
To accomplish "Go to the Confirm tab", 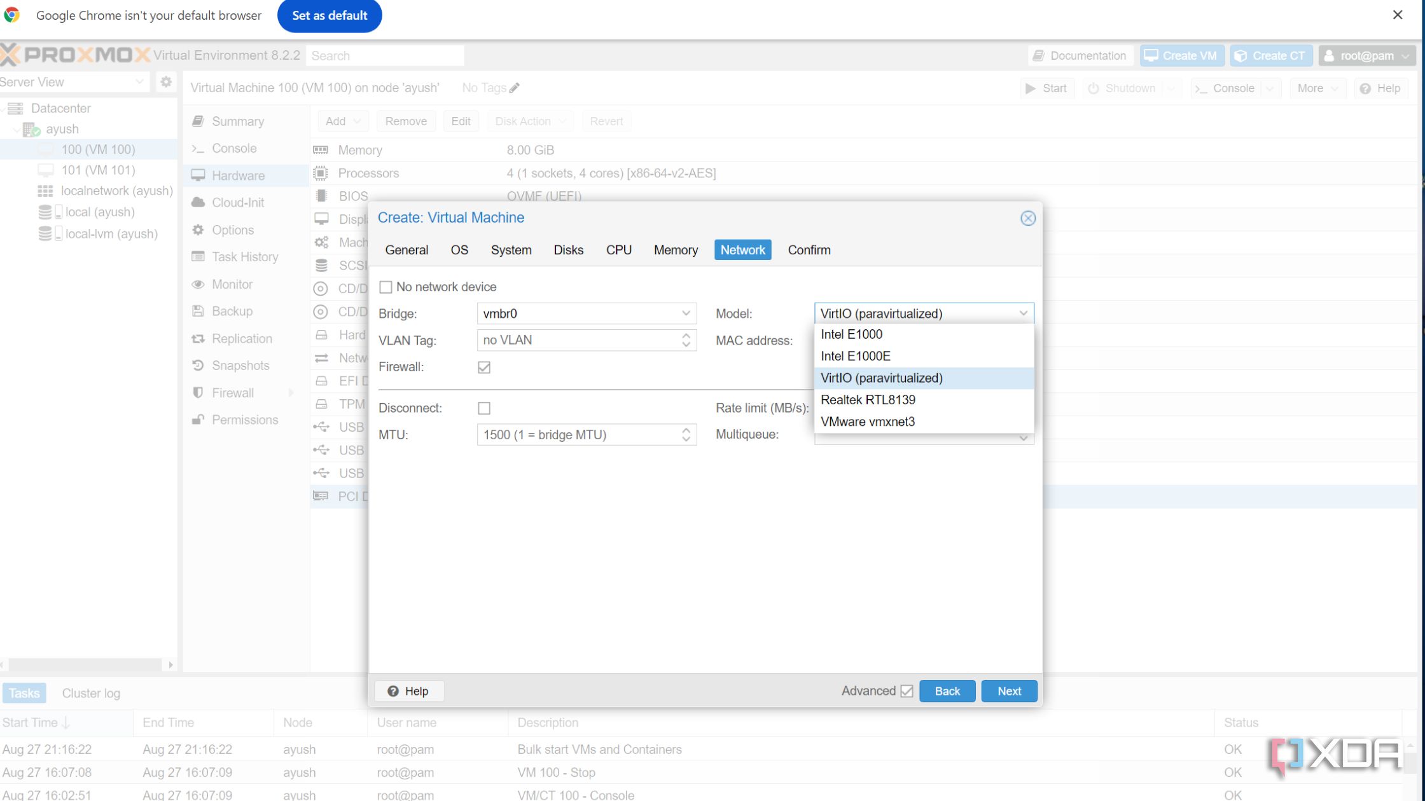I will coord(809,250).
